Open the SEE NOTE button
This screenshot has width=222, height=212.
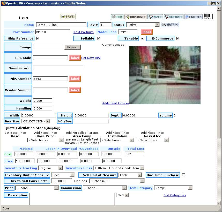click(x=174, y=17)
